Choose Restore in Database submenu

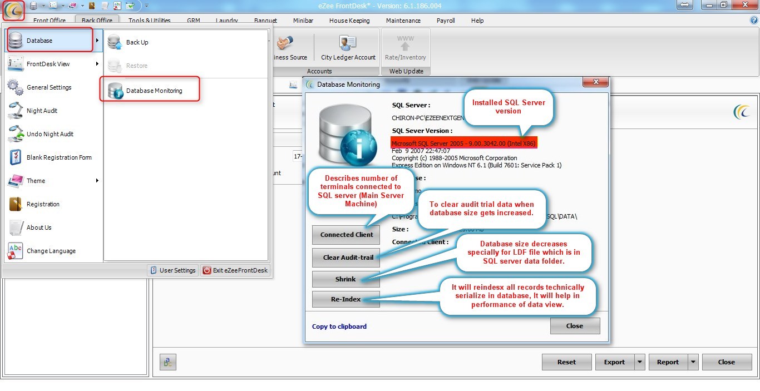(186, 66)
